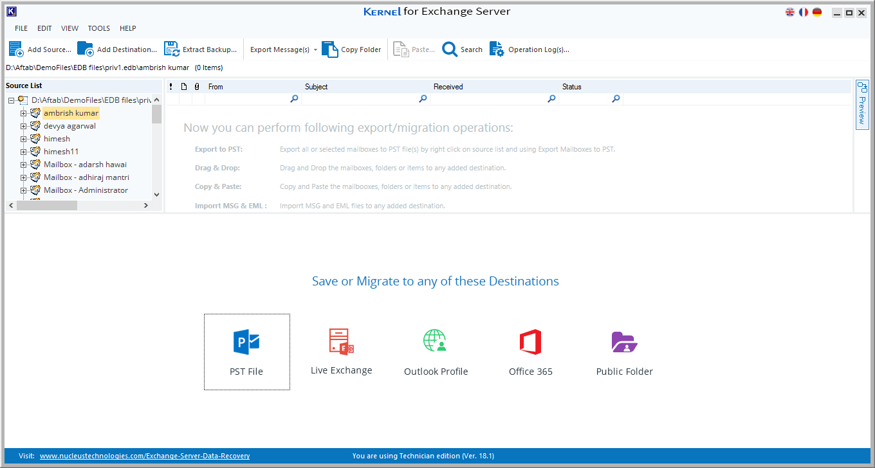Click the Source List vertical scrollbar thumb
The width and height of the screenshot is (875, 468).
156,114
